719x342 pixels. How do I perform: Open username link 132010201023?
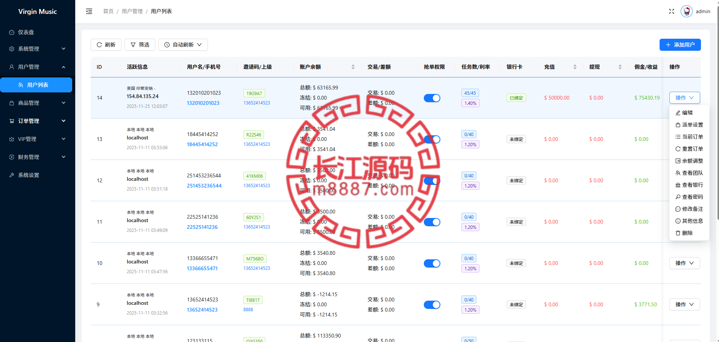(x=203, y=103)
